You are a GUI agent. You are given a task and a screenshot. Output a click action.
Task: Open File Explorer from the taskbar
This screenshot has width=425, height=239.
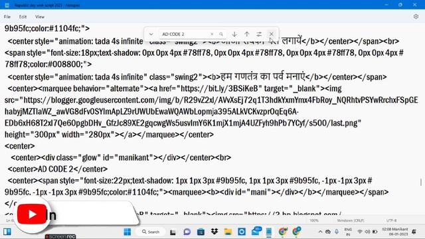coord(228,232)
